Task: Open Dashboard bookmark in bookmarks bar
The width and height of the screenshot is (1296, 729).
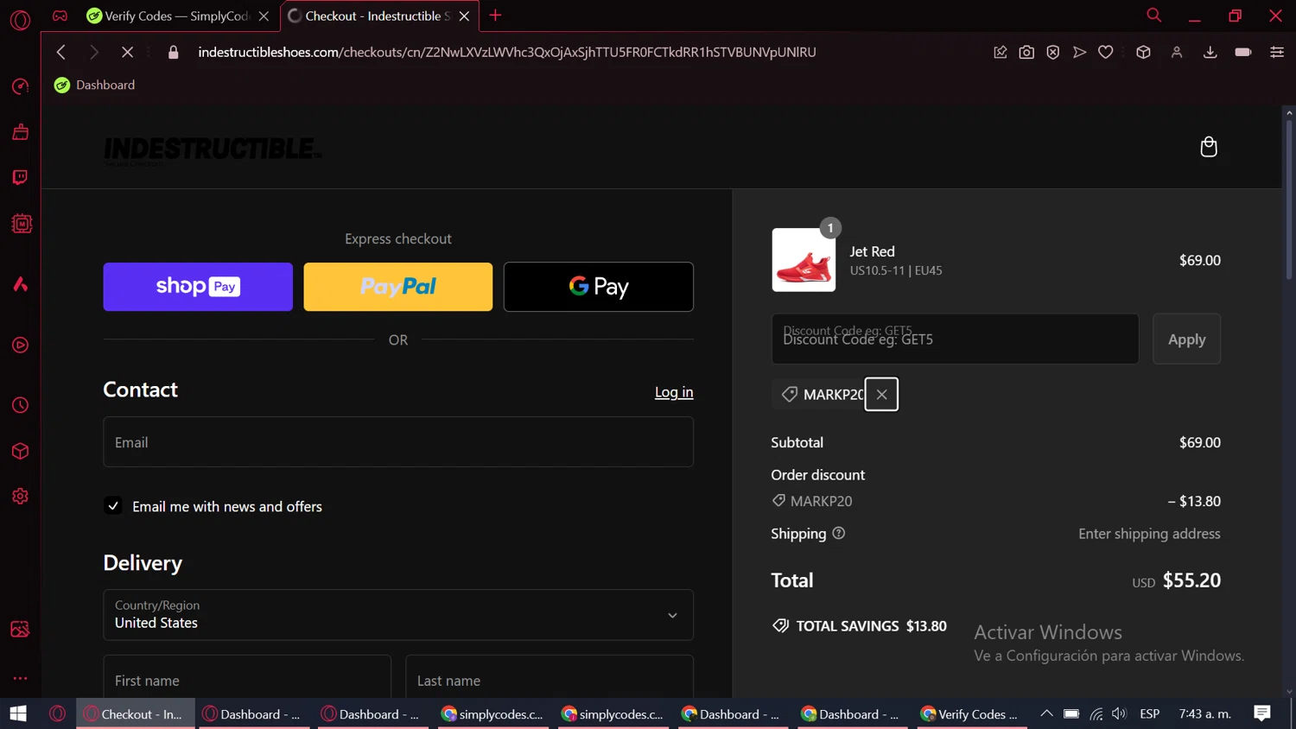Action: 94,85
